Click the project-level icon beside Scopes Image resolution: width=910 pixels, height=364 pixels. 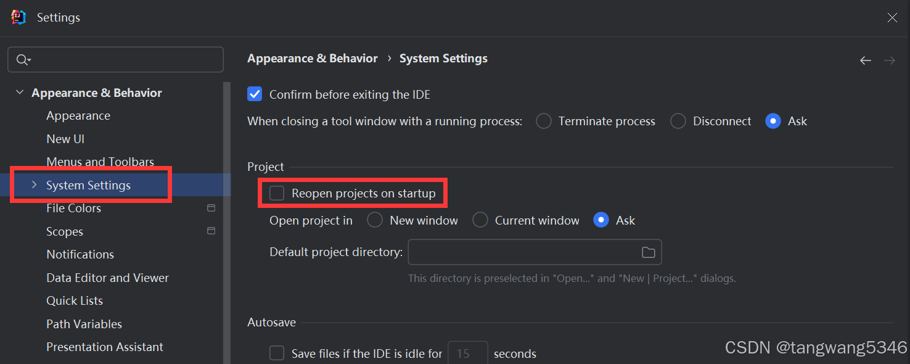click(211, 231)
